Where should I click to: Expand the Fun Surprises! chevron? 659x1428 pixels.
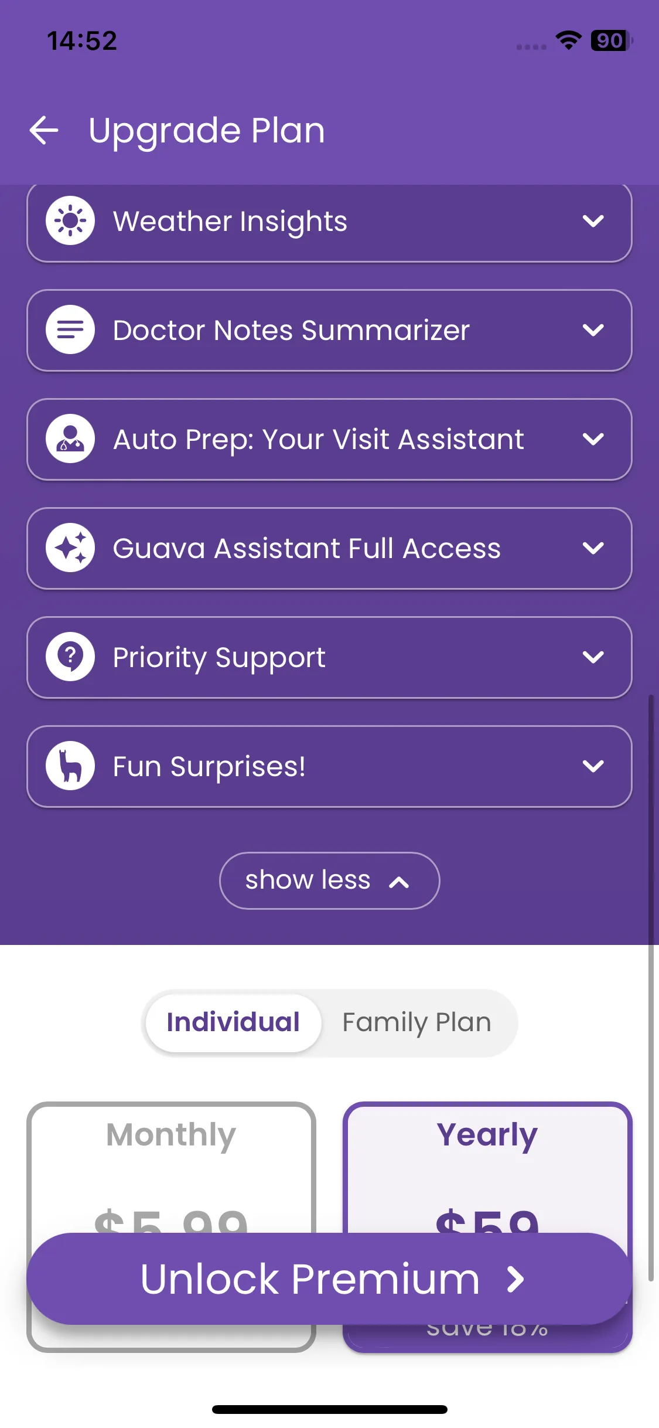pyautogui.click(x=593, y=766)
